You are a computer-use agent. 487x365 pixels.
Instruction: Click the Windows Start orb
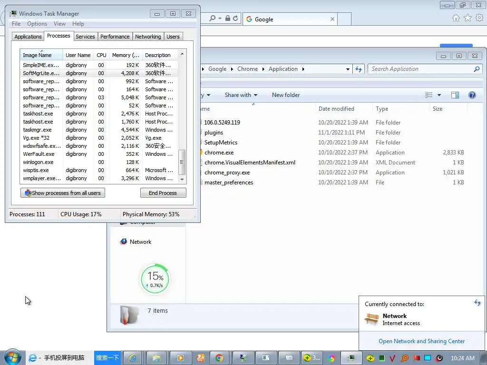click(12, 357)
